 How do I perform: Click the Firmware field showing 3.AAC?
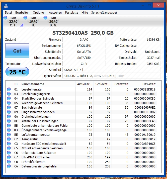tap(84, 40)
